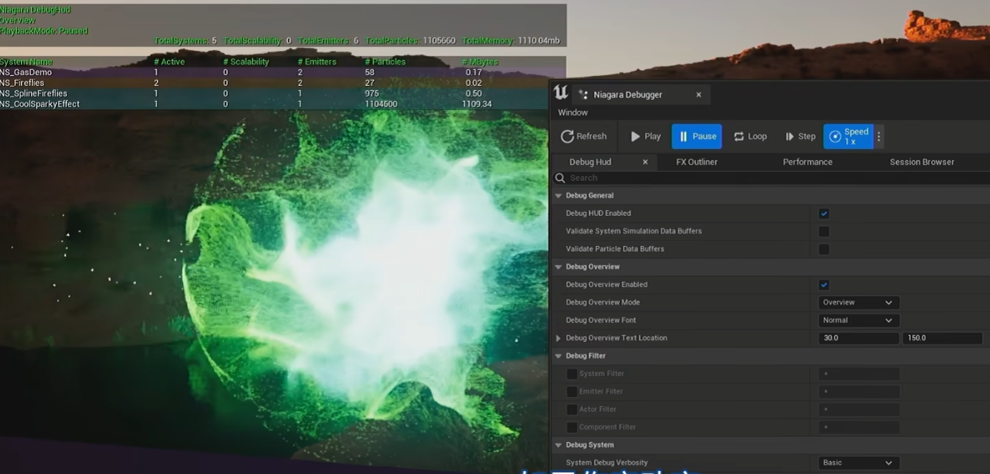Pause the Niagara simulation
The height and width of the screenshot is (474, 990).
pyautogui.click(x=697, y=137)
